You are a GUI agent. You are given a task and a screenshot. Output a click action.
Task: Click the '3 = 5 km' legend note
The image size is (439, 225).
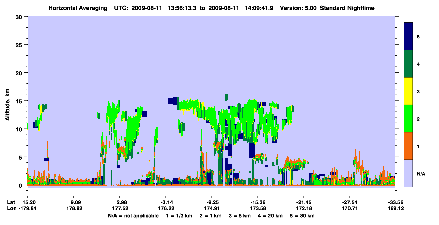pos(240,215)
